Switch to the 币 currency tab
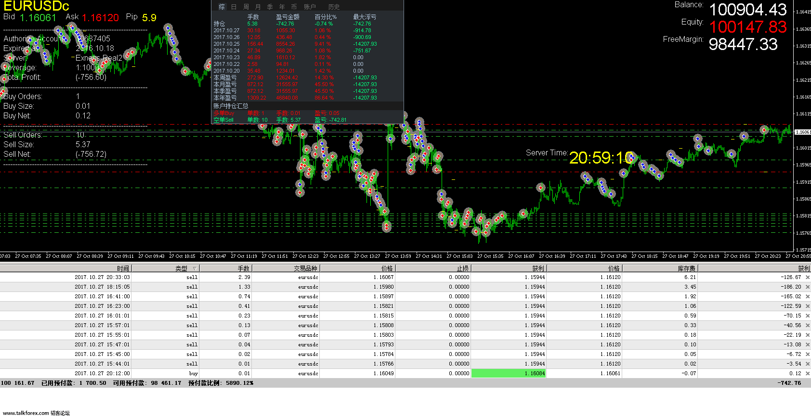Screen dimensions: 811x418 coord(294,7)
